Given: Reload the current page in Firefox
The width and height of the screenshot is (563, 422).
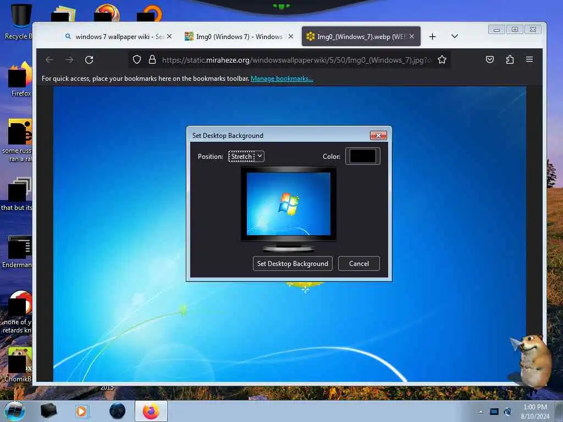Looking at the screenshot, I should tap(89, 59).
